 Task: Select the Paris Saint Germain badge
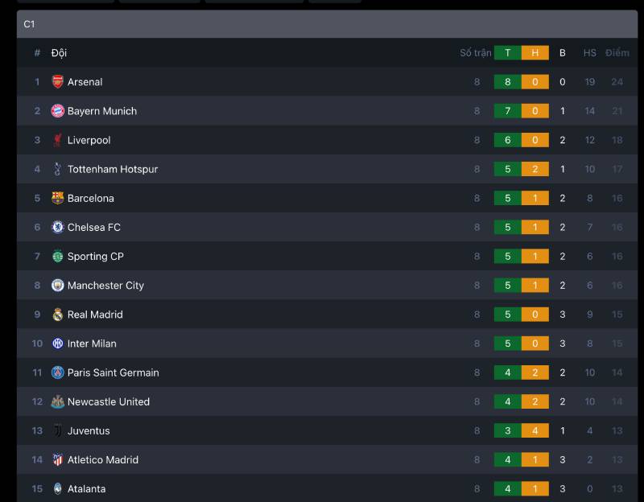(57, 372)
